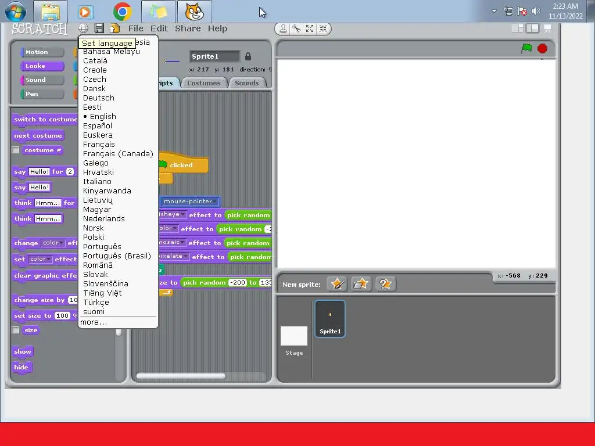Click the show block
Screen dimensions: 595x446
coord(23,351)
